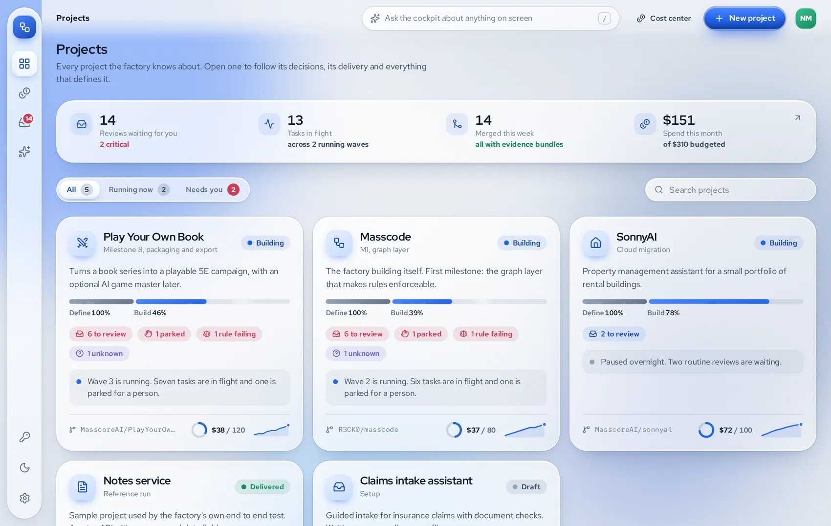Focus the Ask the cockpit input
The width and height of the screenshot is (831, 526).
point(490,18)
